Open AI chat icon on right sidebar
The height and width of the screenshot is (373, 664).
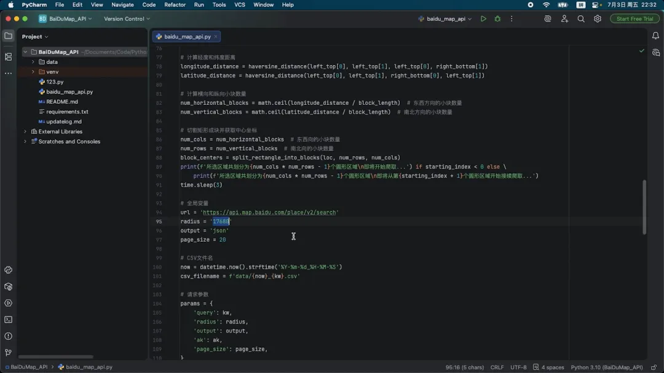[655, 53]
